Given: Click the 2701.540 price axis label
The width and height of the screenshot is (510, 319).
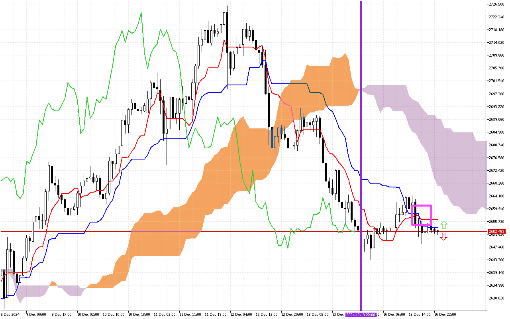Looking at the screenshot, I should tap(497, 81).
